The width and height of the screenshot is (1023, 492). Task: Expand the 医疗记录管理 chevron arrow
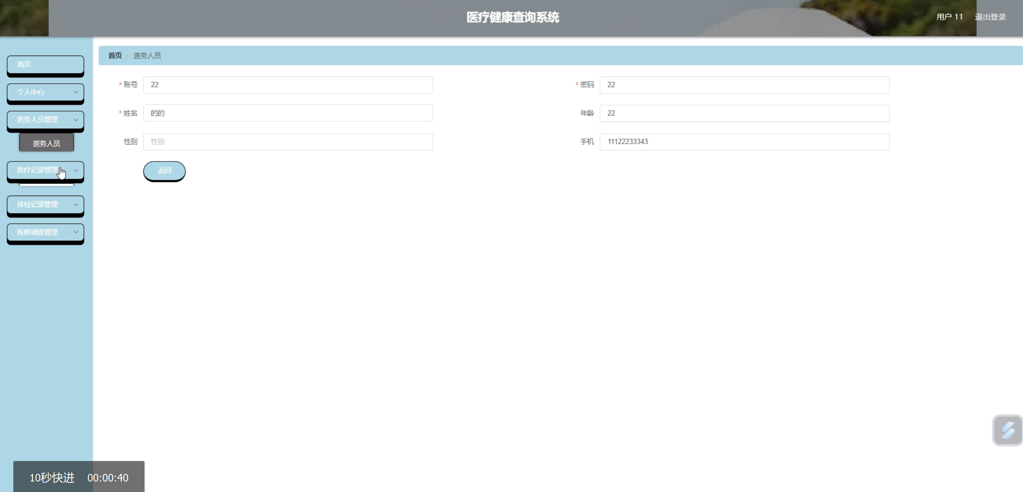coord(76,170)
